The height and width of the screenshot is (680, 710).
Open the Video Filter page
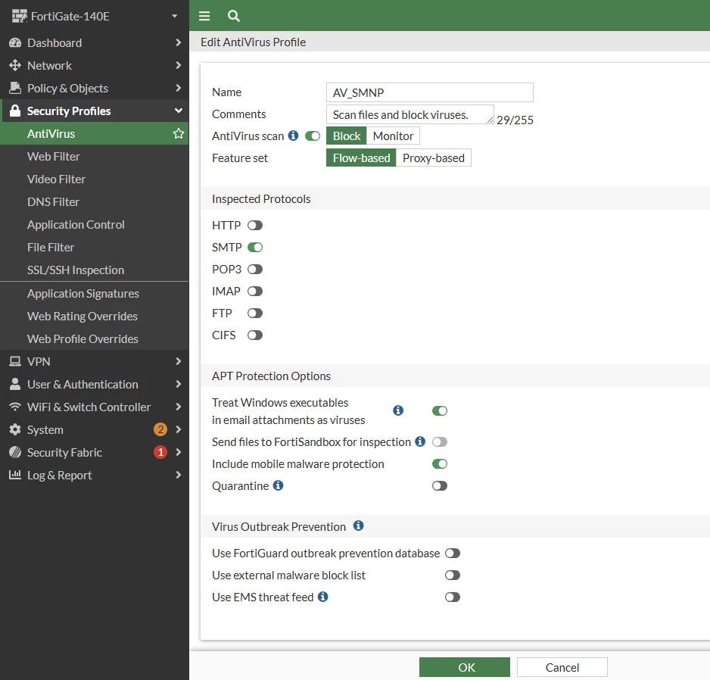pyautogui.click(x=94, y=179)
